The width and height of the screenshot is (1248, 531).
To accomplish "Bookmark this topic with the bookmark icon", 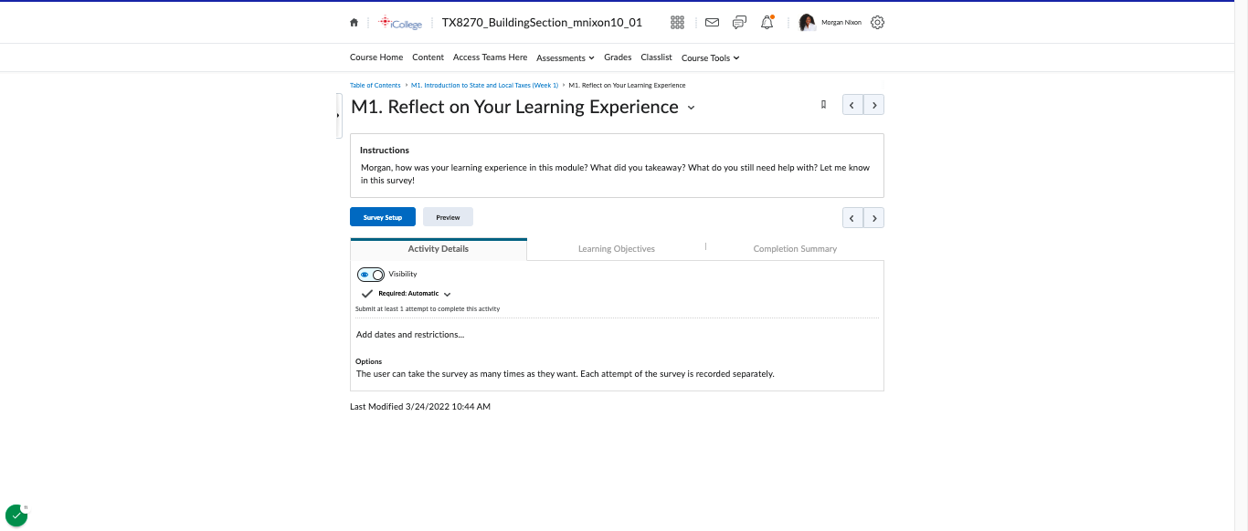I will click(823, 105).
